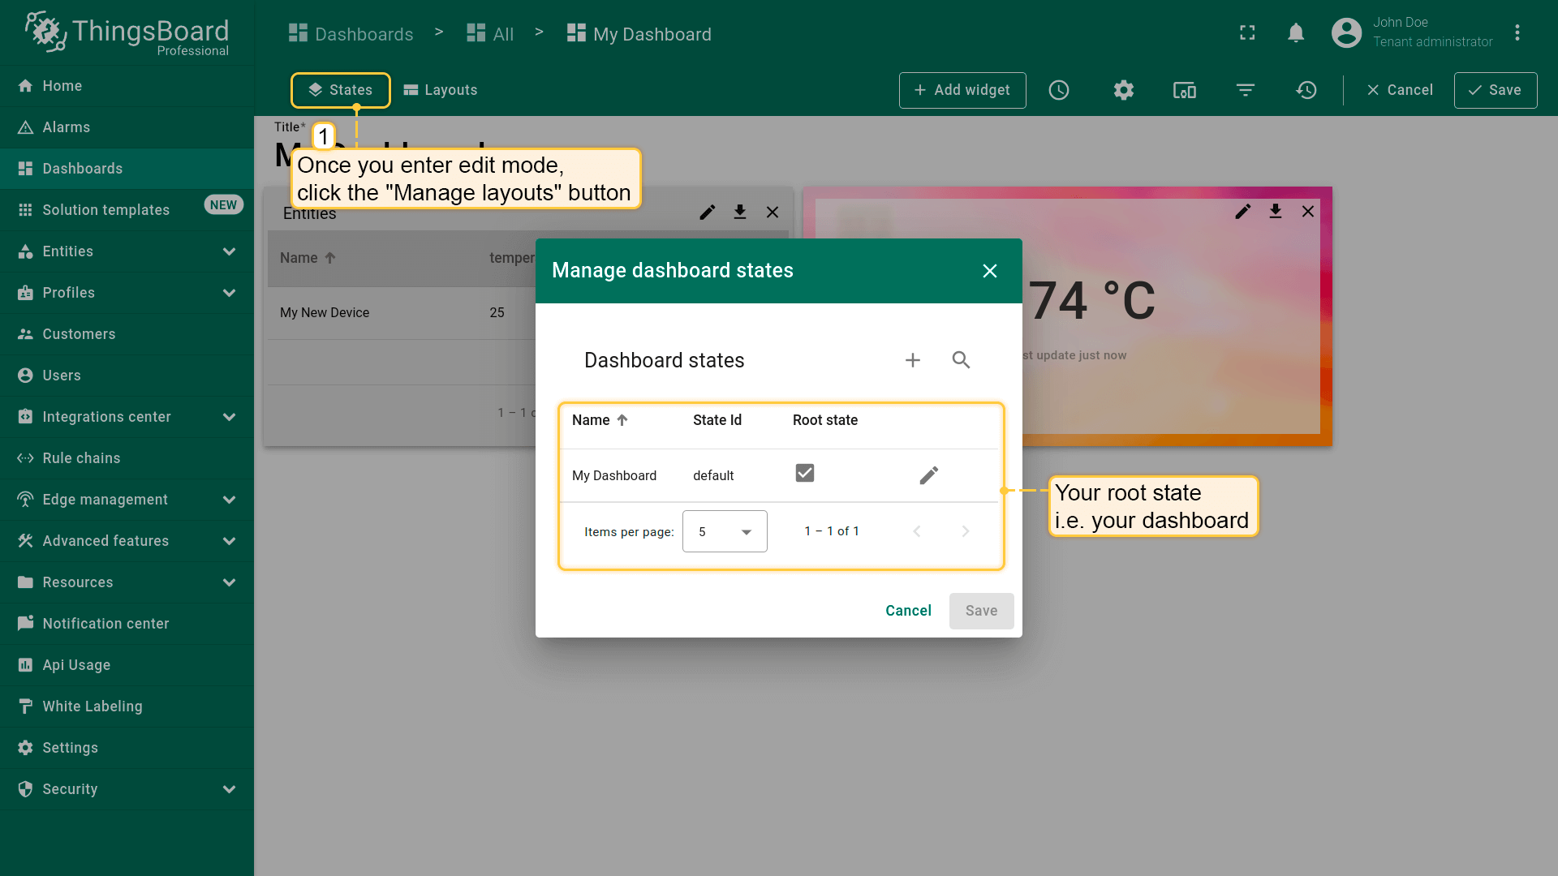Navigate to All breadcrumb

tap(490, 34)
